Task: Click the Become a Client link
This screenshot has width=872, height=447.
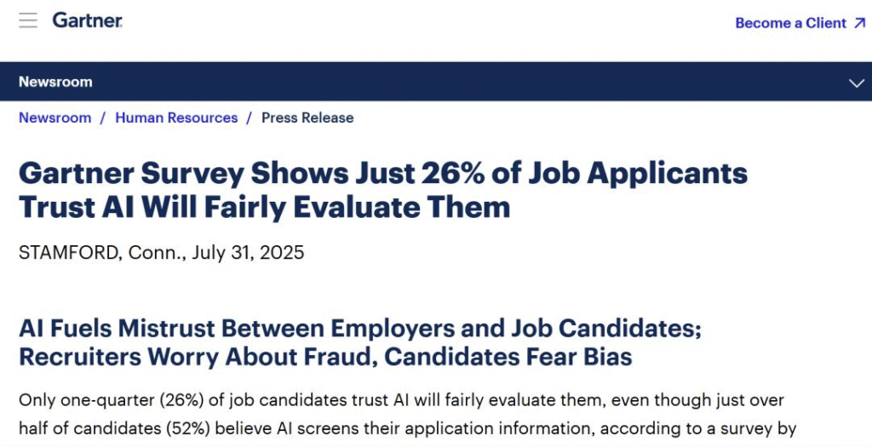Action: pyautogui.click(x=790, y=23)
